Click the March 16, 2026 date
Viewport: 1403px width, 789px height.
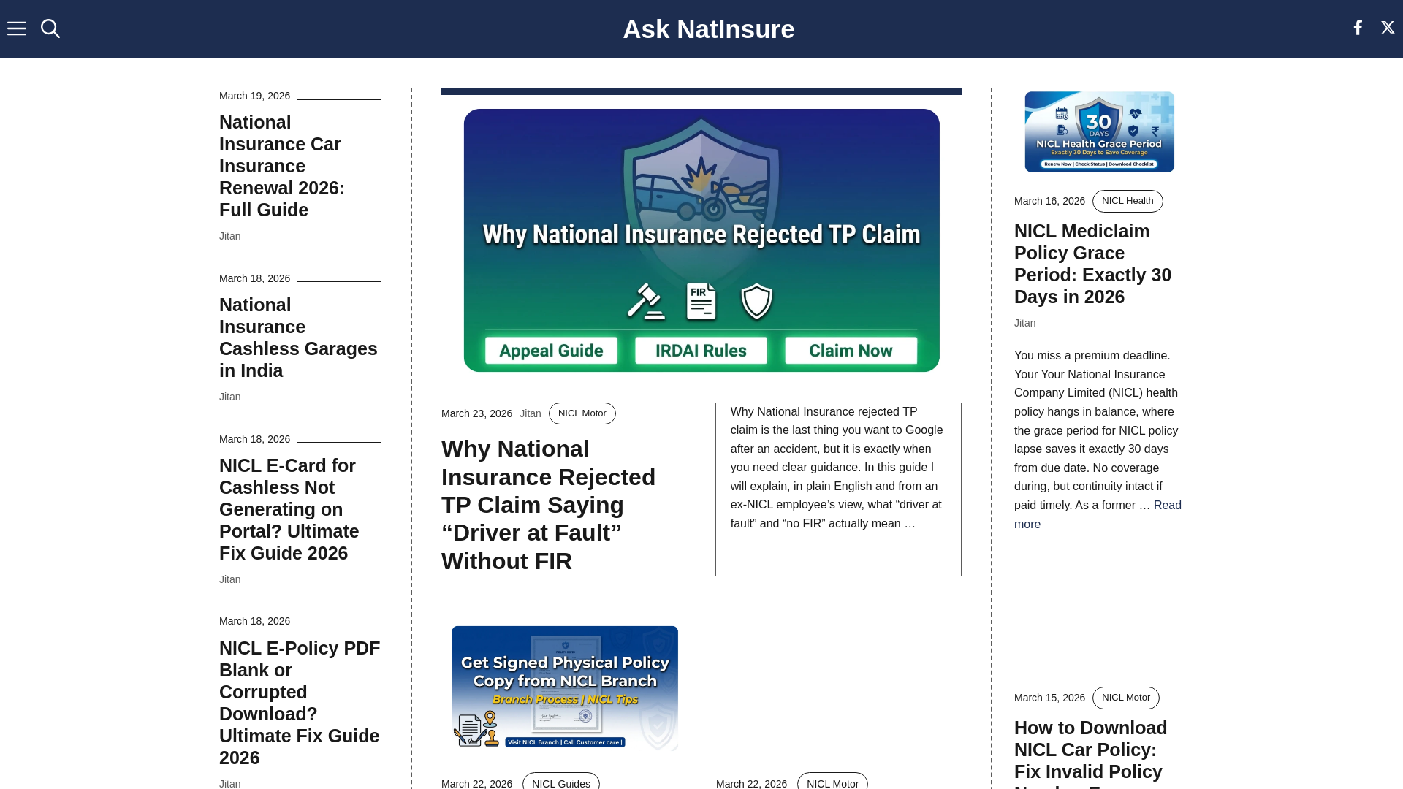[1049, 201]
